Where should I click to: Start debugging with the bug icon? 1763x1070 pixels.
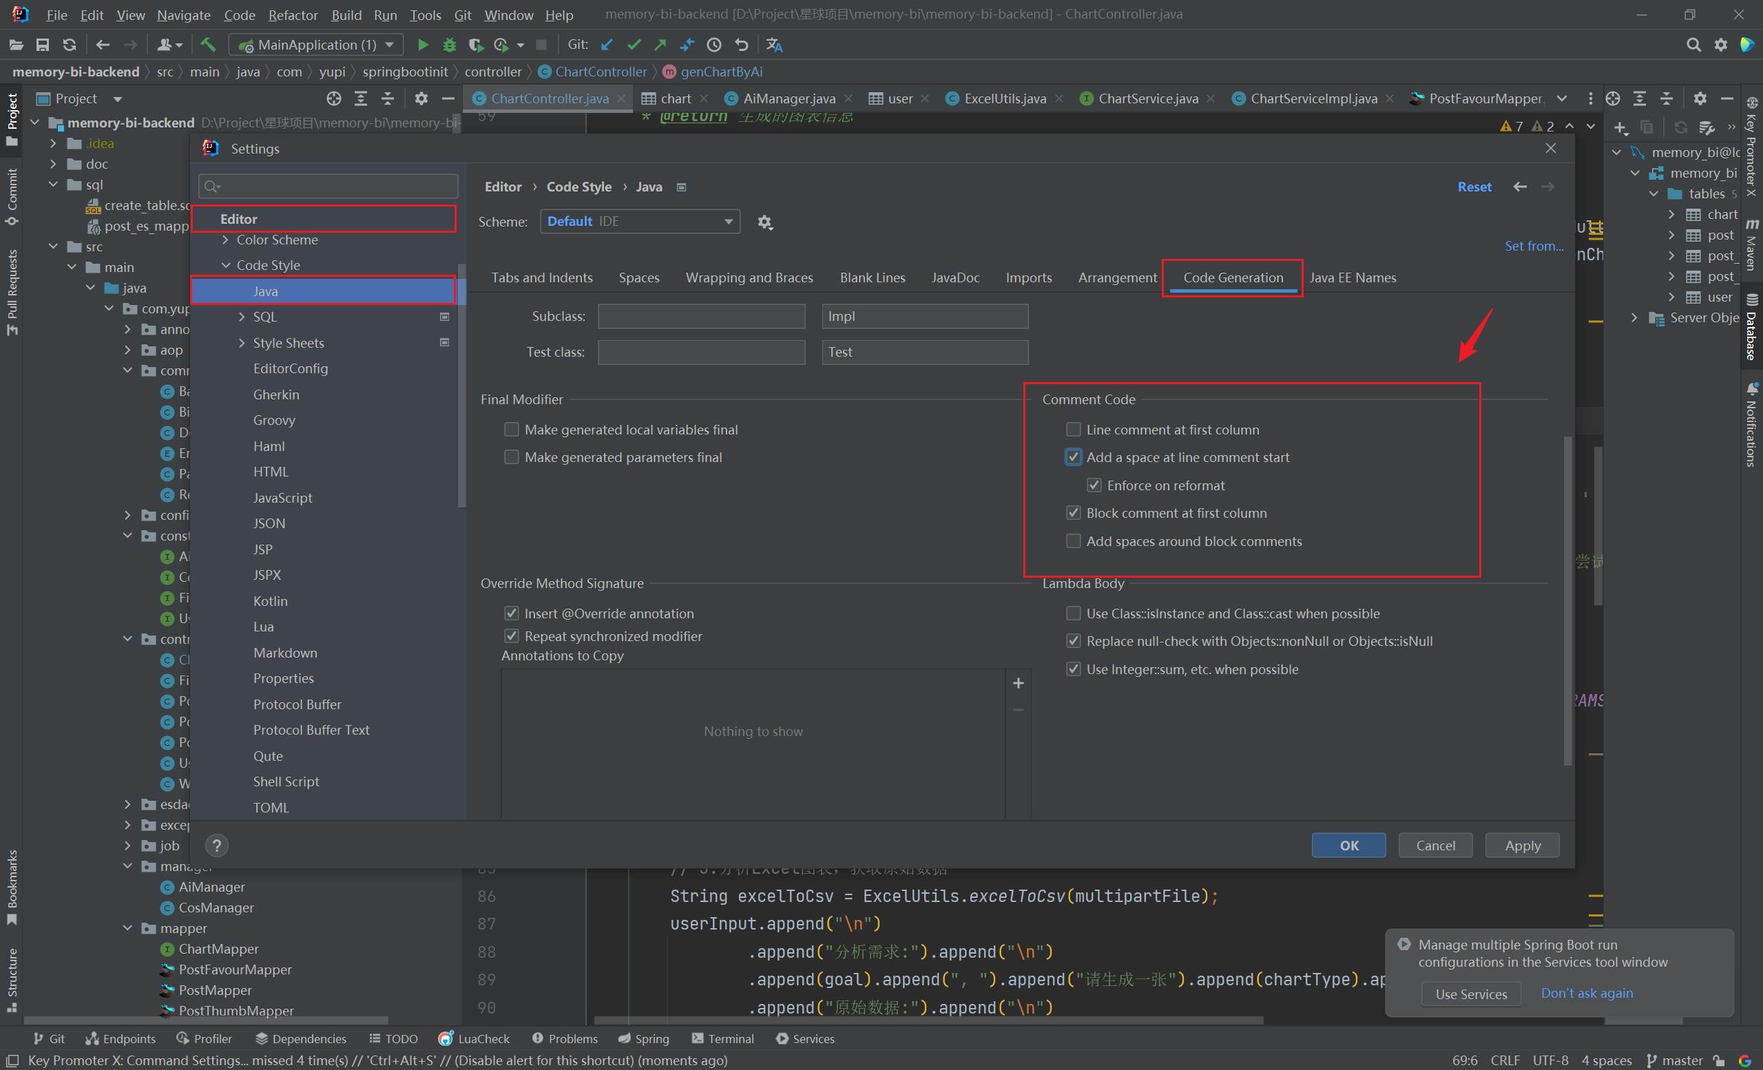(449, 45)
